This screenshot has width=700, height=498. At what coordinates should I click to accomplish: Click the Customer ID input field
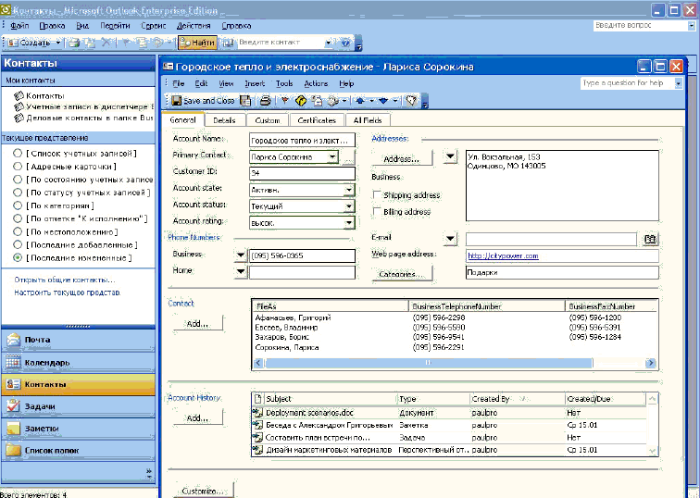(302, 173)
